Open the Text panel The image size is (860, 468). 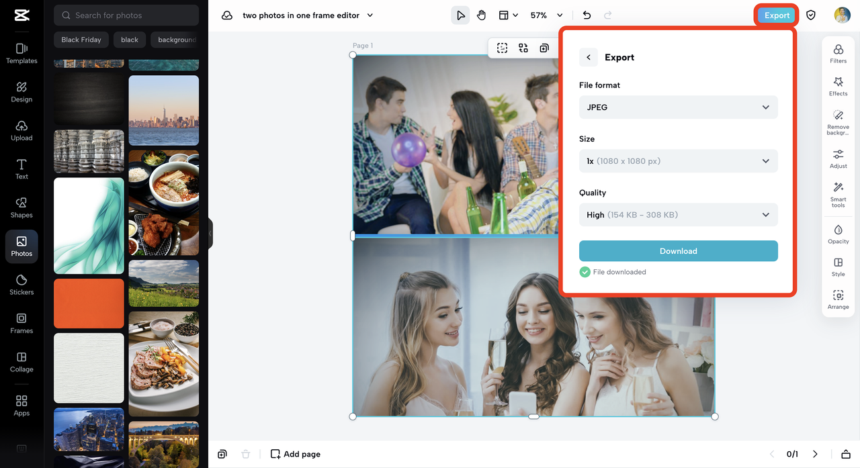21,169
